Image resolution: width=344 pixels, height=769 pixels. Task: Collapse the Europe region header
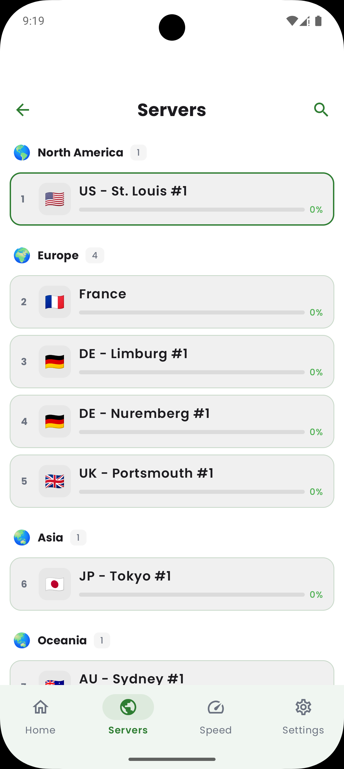pyautogui.click(x=58, y=256)
